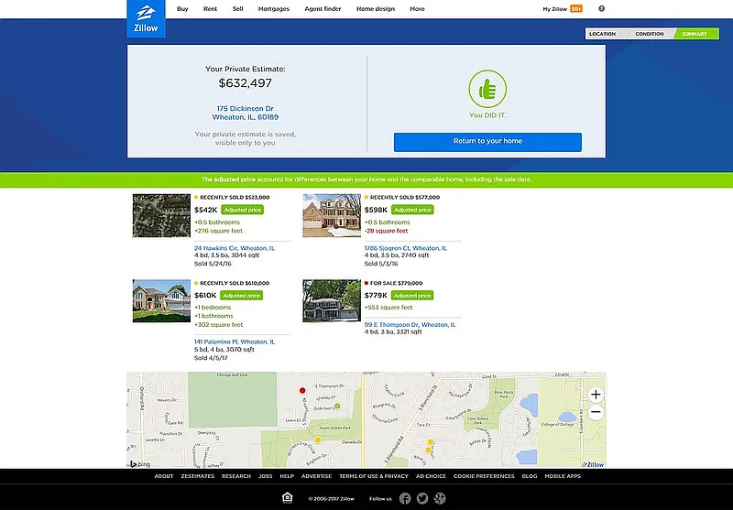Zoom in on the map
733x510 pixels.
click(596, 395)
